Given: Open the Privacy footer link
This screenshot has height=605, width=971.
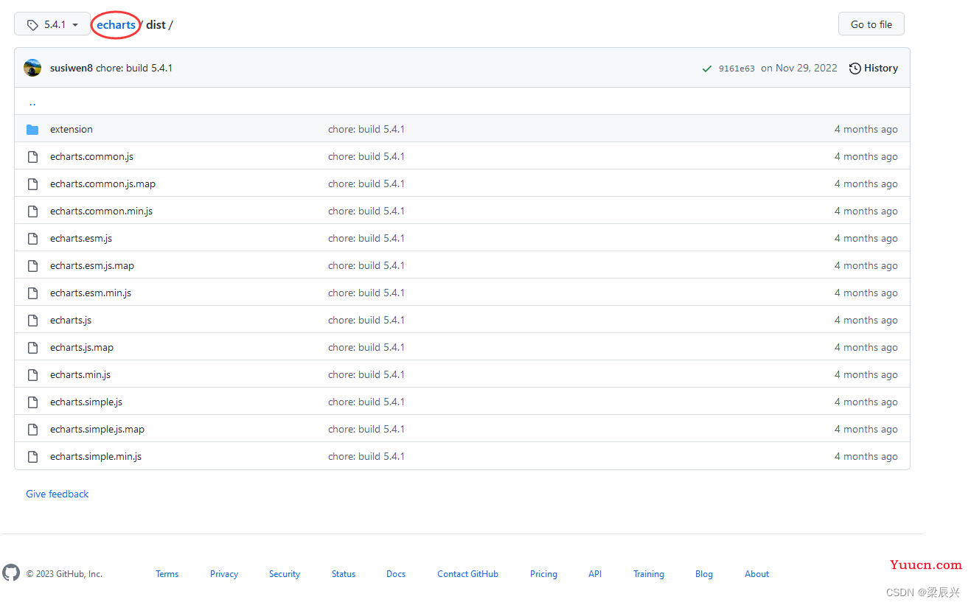Looking at the screenshot, I should point(224,574).
